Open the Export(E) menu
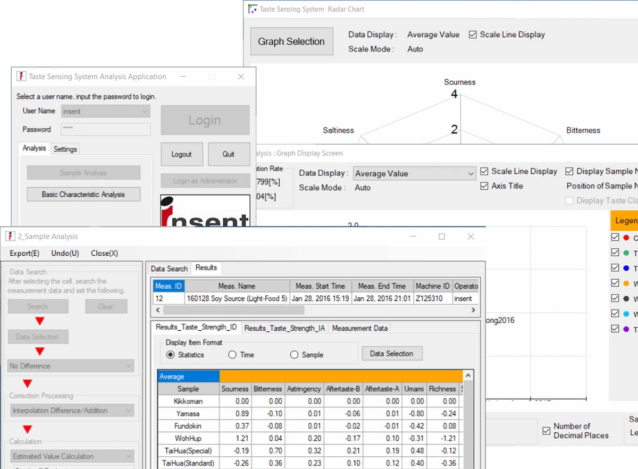Viewport: 638px width, 469px height. click(24, 253)
